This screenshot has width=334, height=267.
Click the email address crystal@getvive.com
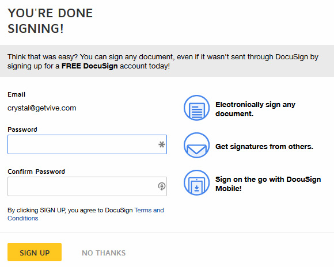(41, 108)
